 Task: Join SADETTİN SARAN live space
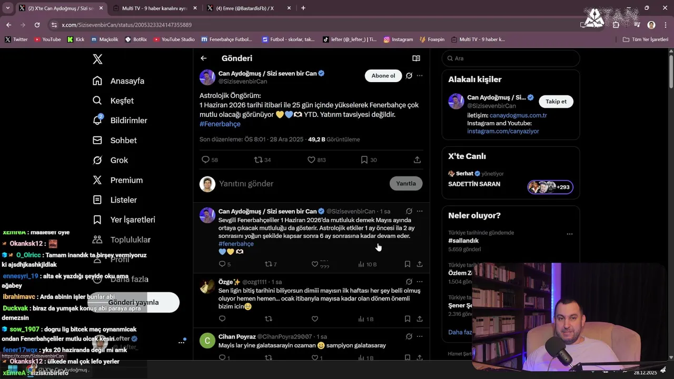(x=511, y=180)
